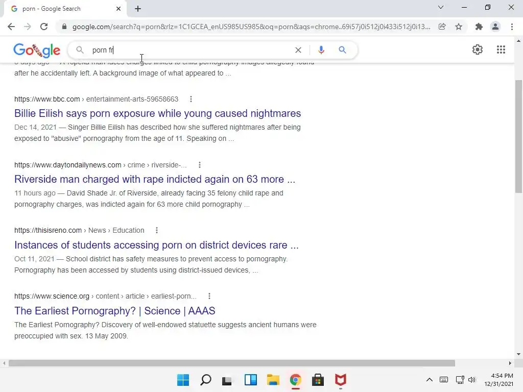Click the Chrome taskbar icon
523x392 pixels.
[x=296, y=380]
